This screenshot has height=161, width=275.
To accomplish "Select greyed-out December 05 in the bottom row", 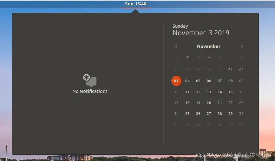I will pos(220,125).
